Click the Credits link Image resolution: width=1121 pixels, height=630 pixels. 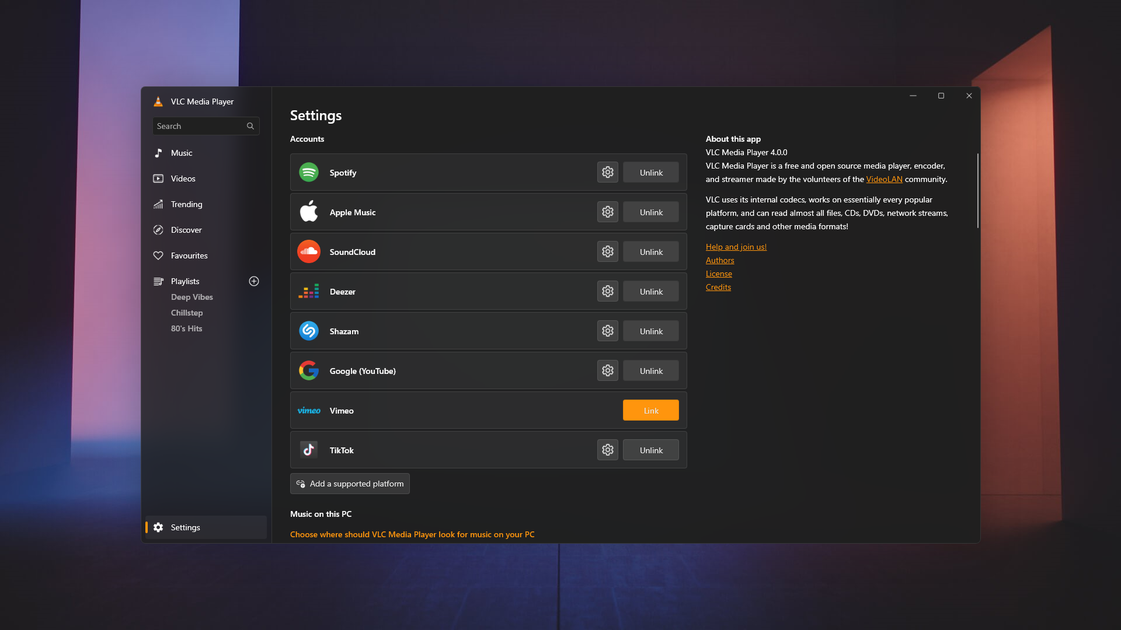point(718,287)
